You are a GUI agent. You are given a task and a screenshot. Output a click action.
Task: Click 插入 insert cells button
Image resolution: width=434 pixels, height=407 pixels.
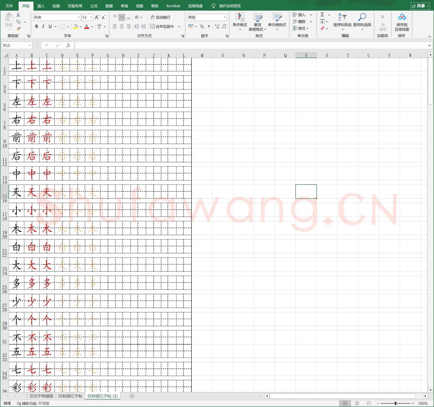pos(299,15)
